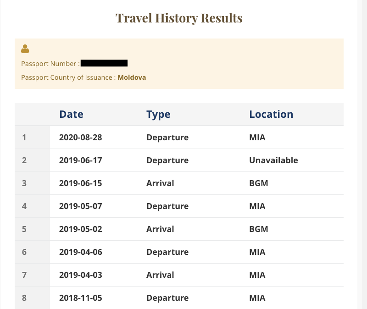Image resolution: width=367 pixels, height=309 pixels.
Task: Select row 1 date 2020-08-28
Action: (81, 137)
